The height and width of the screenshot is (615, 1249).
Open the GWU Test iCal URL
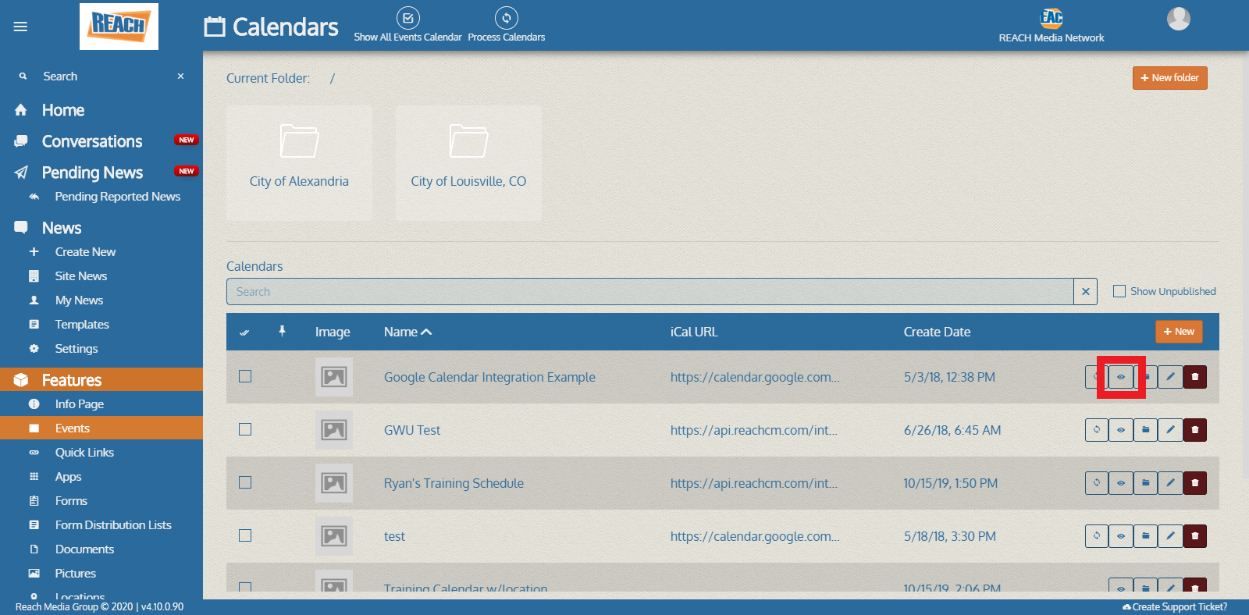tap(754, 430)
